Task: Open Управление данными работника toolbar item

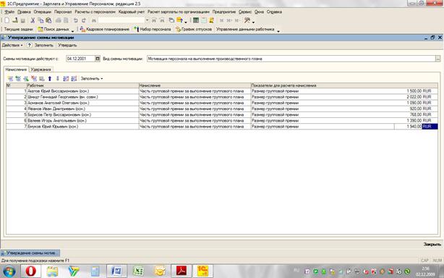Action: pyautogui.click(x=245, y=29)
